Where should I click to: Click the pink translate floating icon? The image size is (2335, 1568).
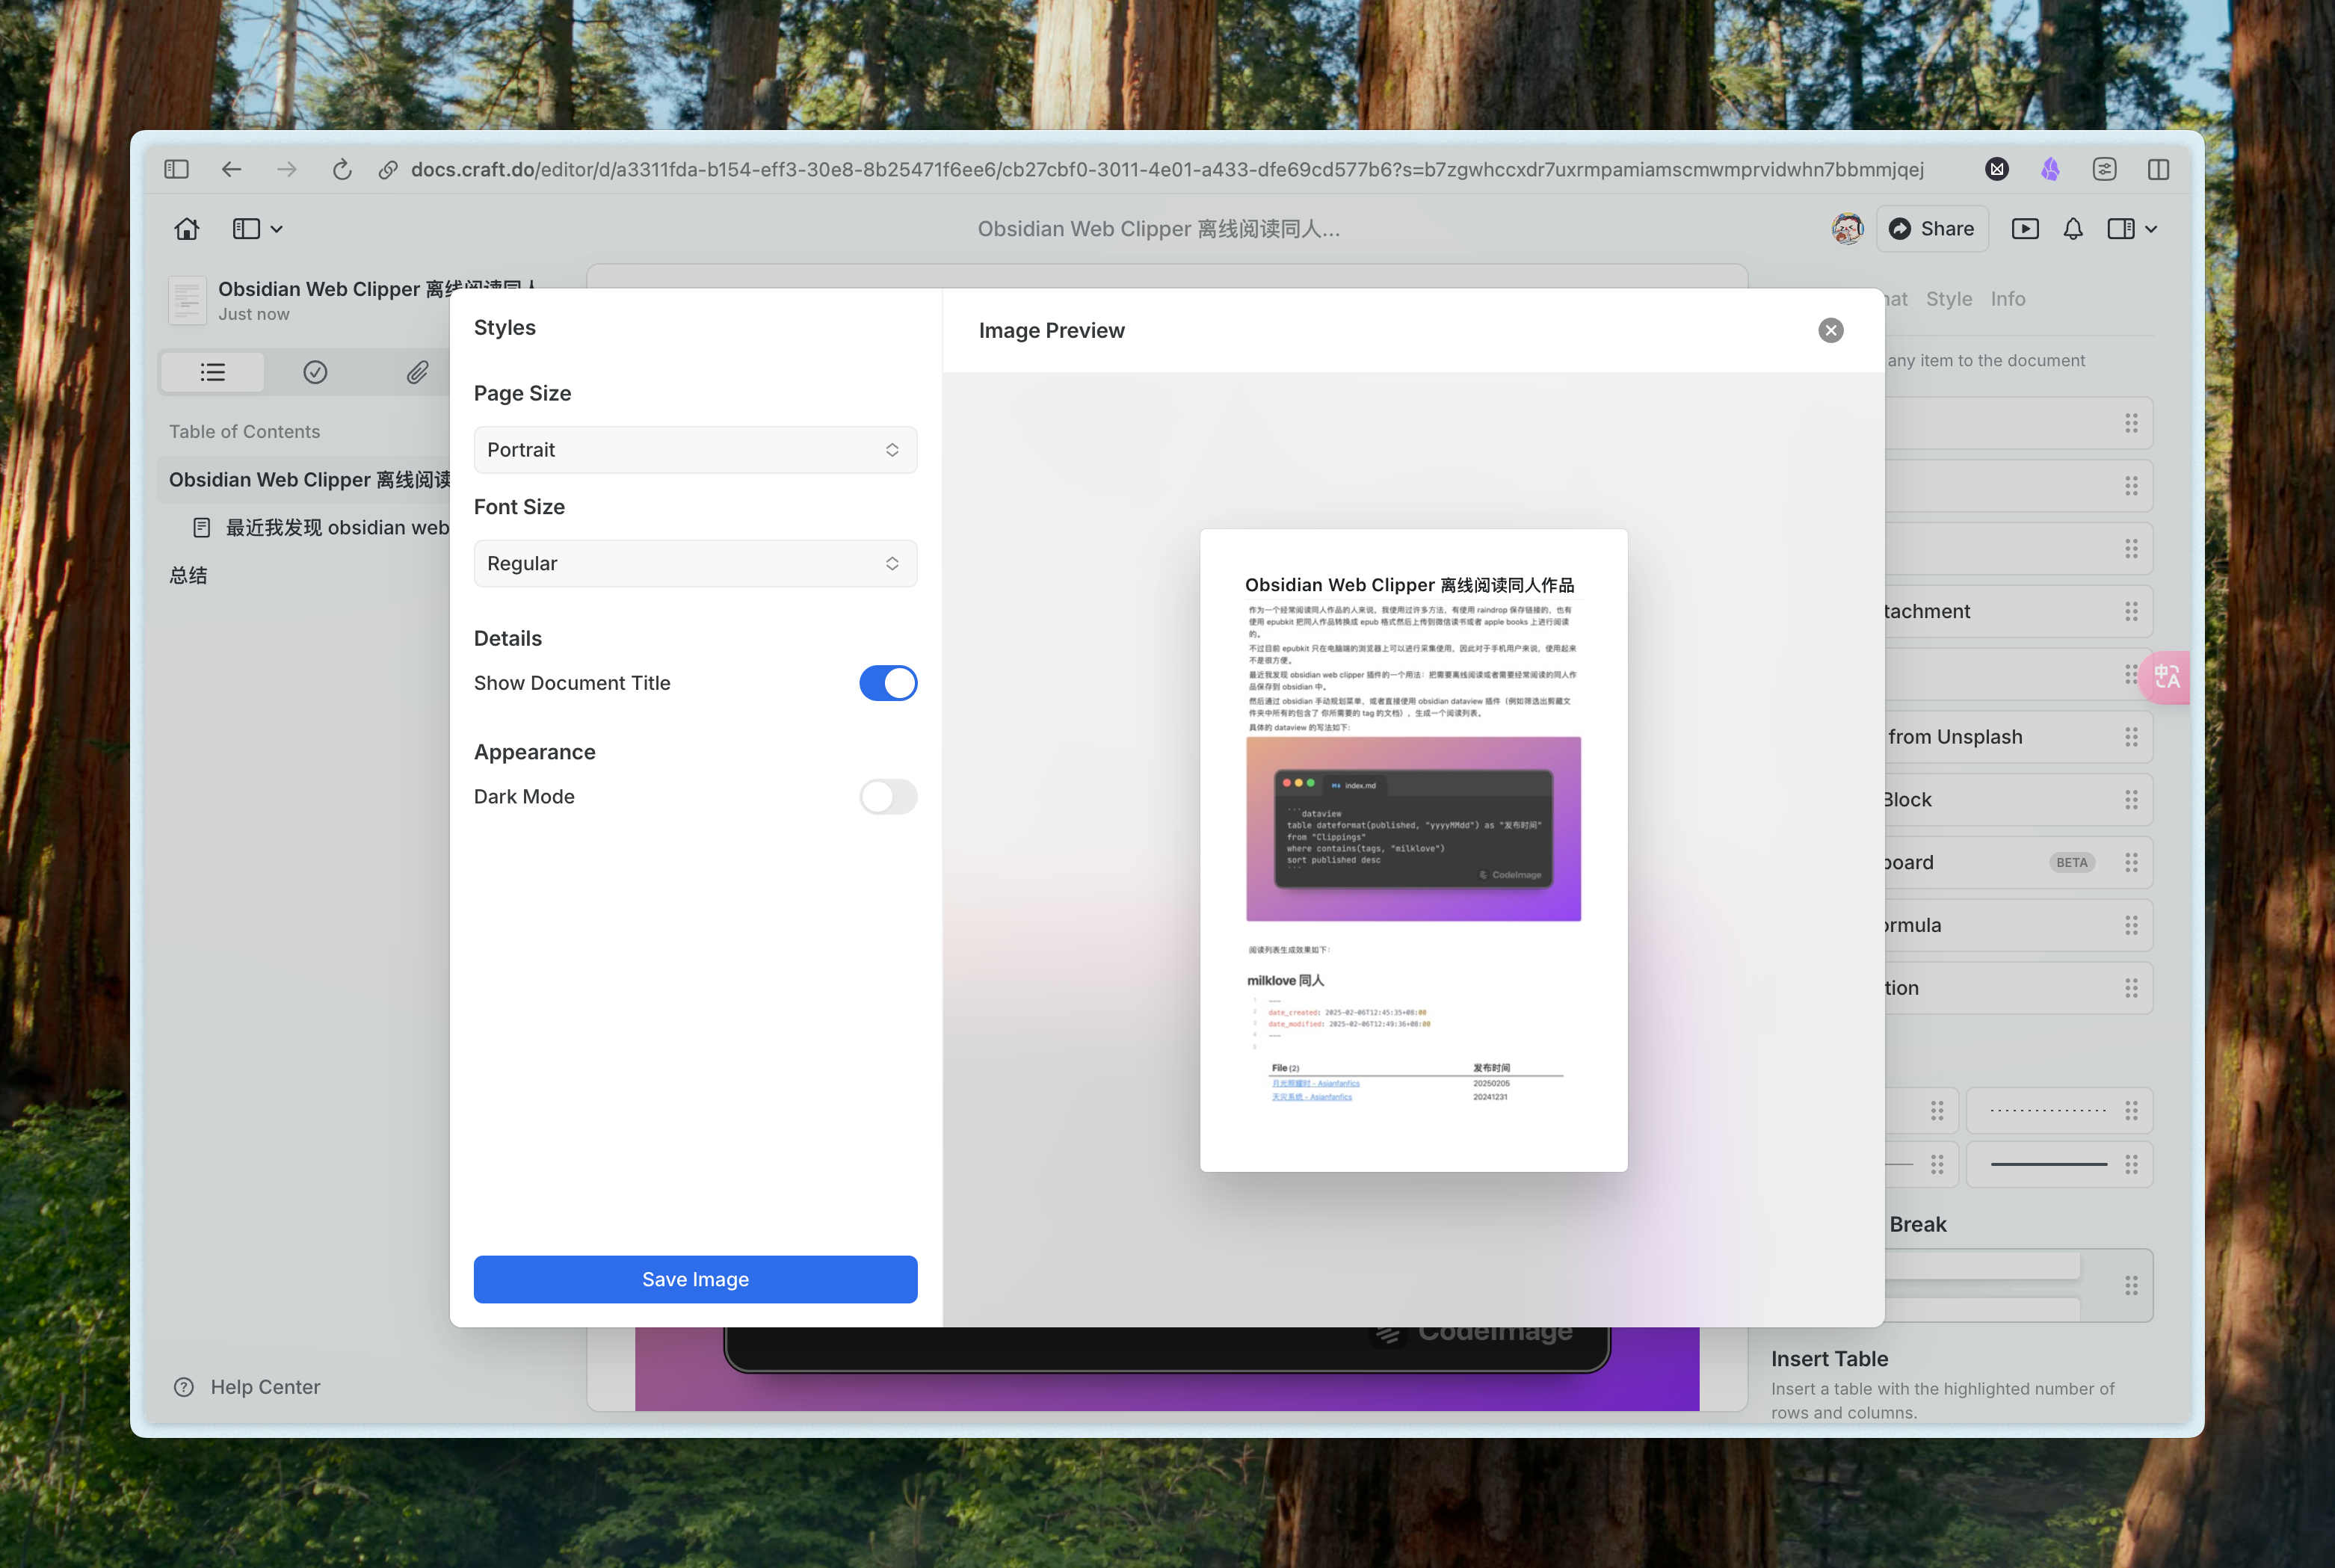2166,677
